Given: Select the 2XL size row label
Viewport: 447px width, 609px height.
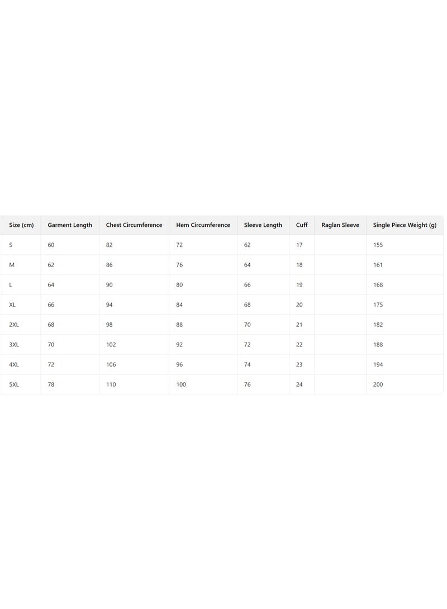Looking at the screenshot, I should 14,325.
